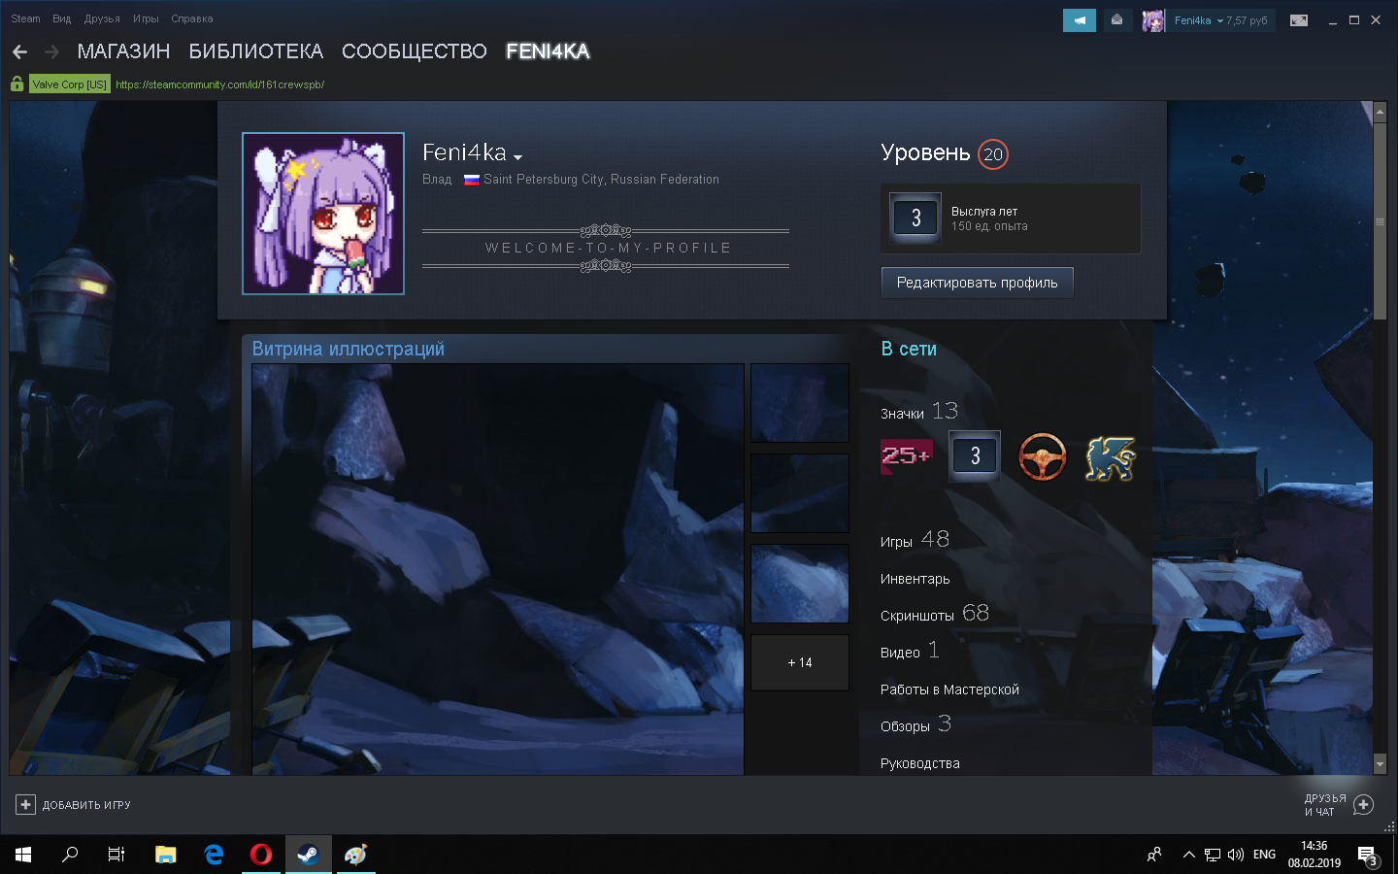Image resolution: width=1398 pixels, height=874 pixels.
Task: Open the Windows notification center
Action: [1368, 856]
